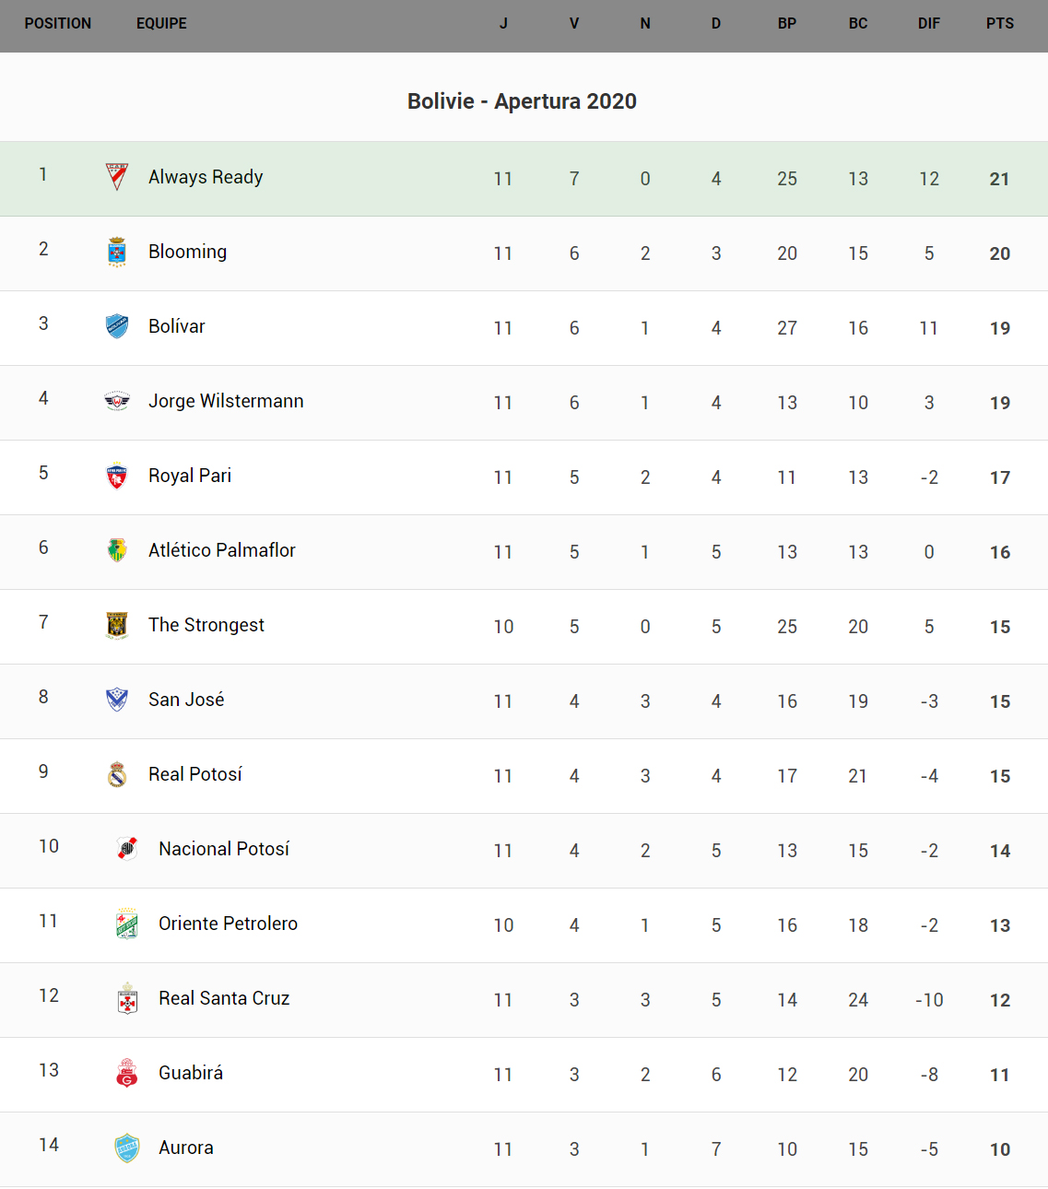Click the POSITION column header
Image resolution: width=1048 pixels, height=1189 pixels.
click(x=58, y=24)
